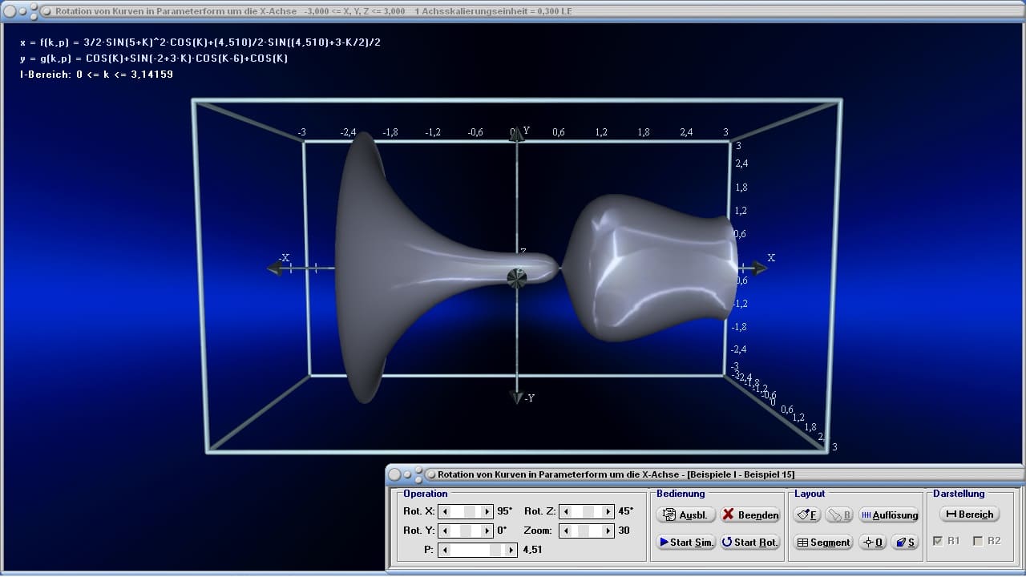Click the F color layout button
1026x577 pixels.
(808, 515)
